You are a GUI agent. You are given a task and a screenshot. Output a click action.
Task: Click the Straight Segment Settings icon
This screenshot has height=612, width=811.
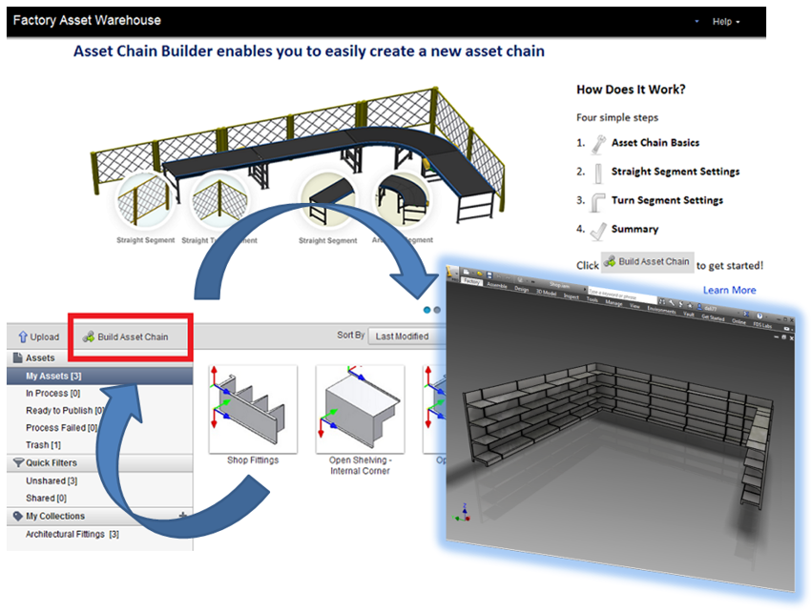[x=598, y=173]
